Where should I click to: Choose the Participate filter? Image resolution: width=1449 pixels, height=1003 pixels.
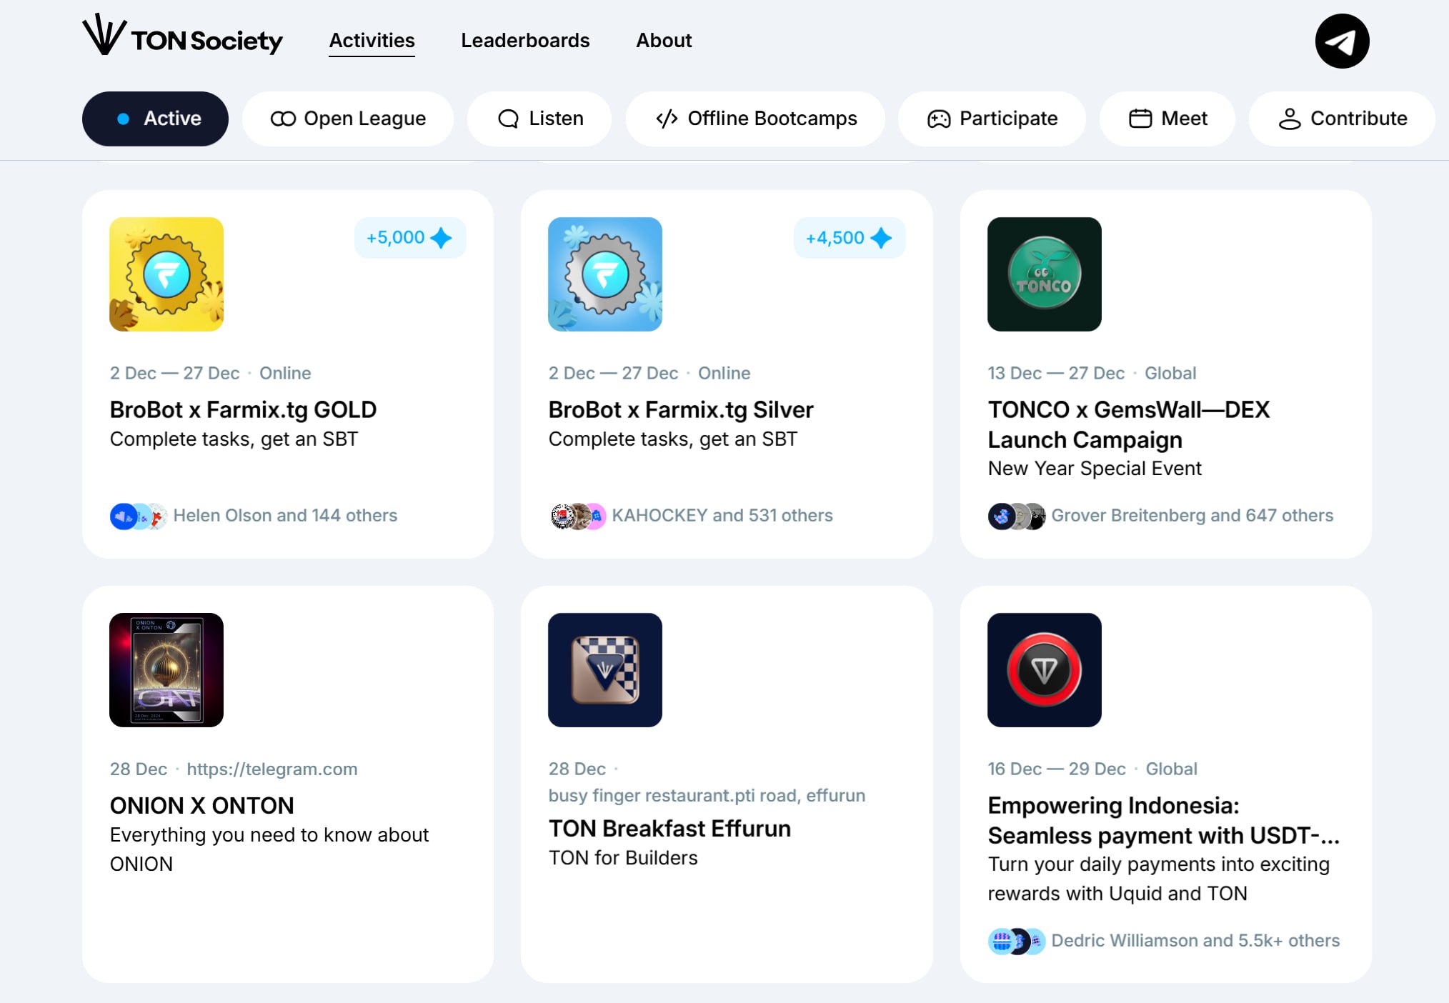[x=992, y=119]
